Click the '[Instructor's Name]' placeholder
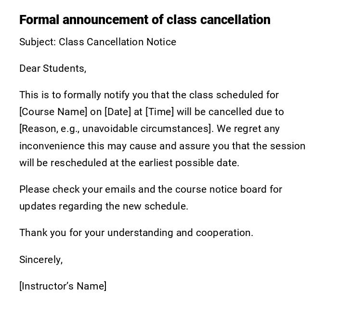 click(x=63, y=286)
